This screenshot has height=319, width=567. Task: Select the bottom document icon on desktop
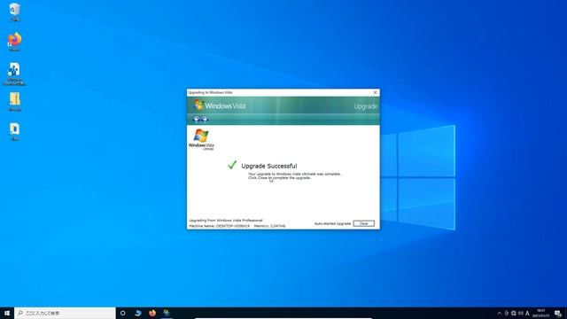15,131
